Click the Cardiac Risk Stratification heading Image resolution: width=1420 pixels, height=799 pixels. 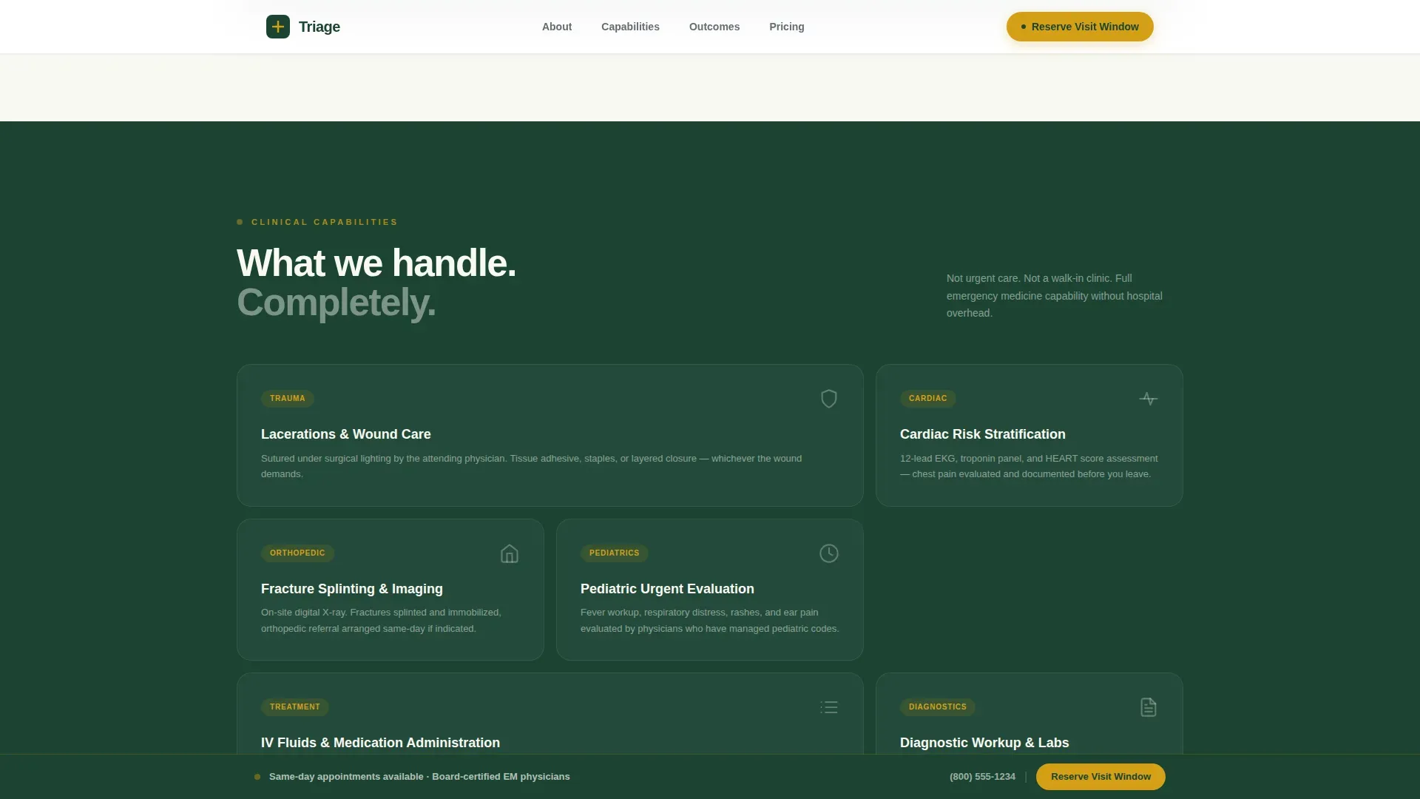983,434
